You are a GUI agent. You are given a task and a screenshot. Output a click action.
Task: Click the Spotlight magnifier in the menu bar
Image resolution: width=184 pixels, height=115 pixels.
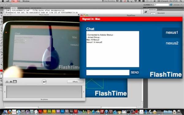click(x=181, y=1)
